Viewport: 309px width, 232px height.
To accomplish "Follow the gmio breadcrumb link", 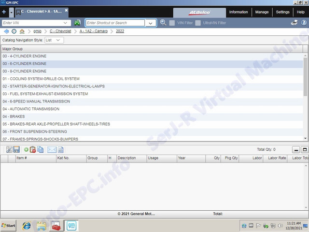I will click(x=37, y=31).
